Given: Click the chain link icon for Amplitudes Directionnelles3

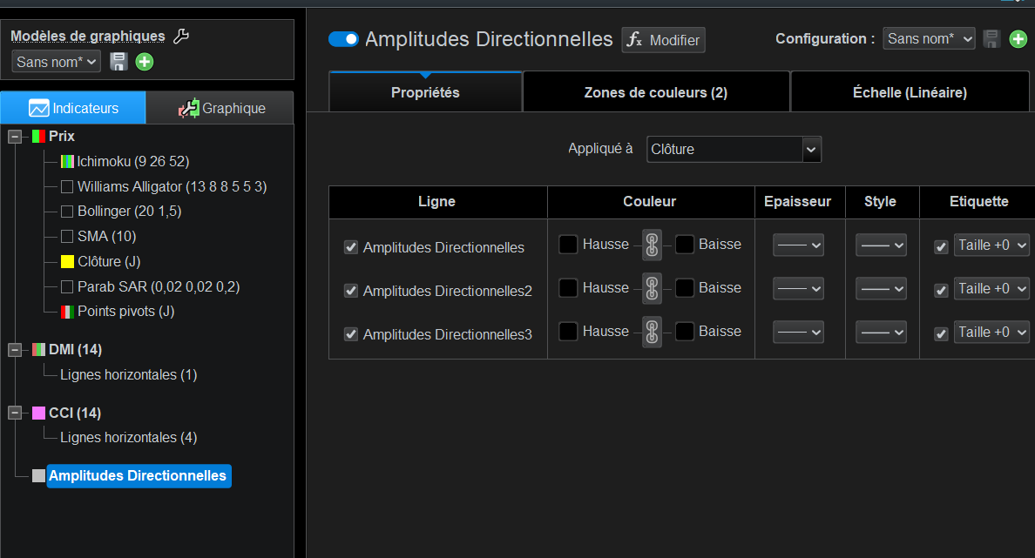Looking at the screenshot, I should (x=652, y=332).
